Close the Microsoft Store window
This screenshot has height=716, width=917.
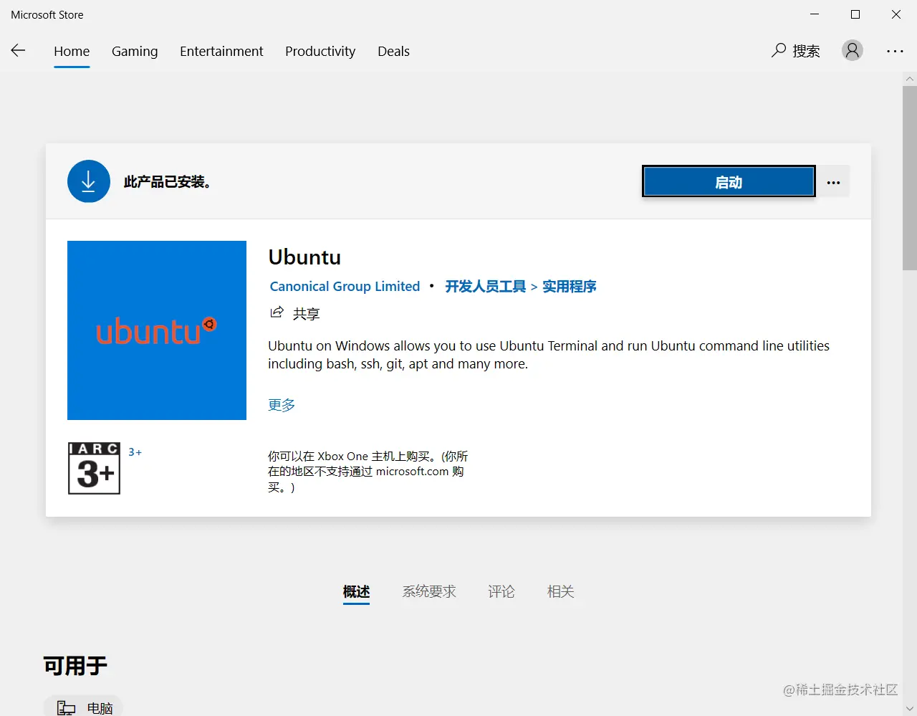click(x=896, y=14)
